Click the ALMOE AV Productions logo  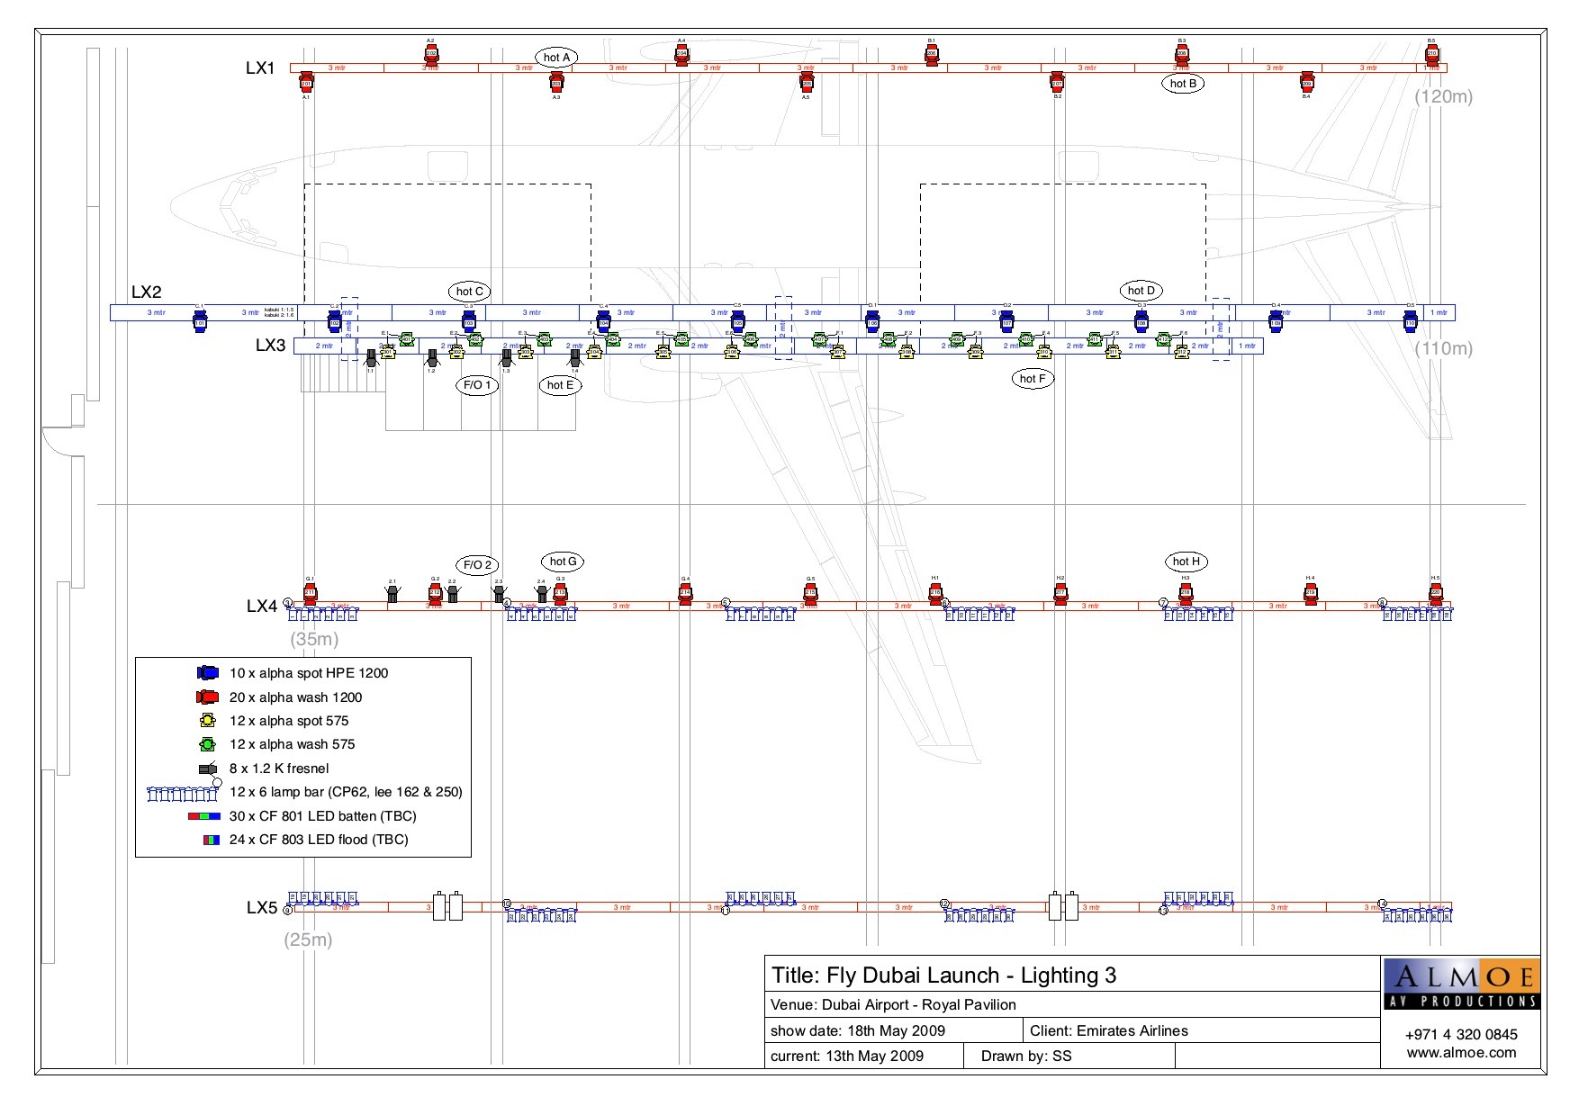(x=1461, y=984)
